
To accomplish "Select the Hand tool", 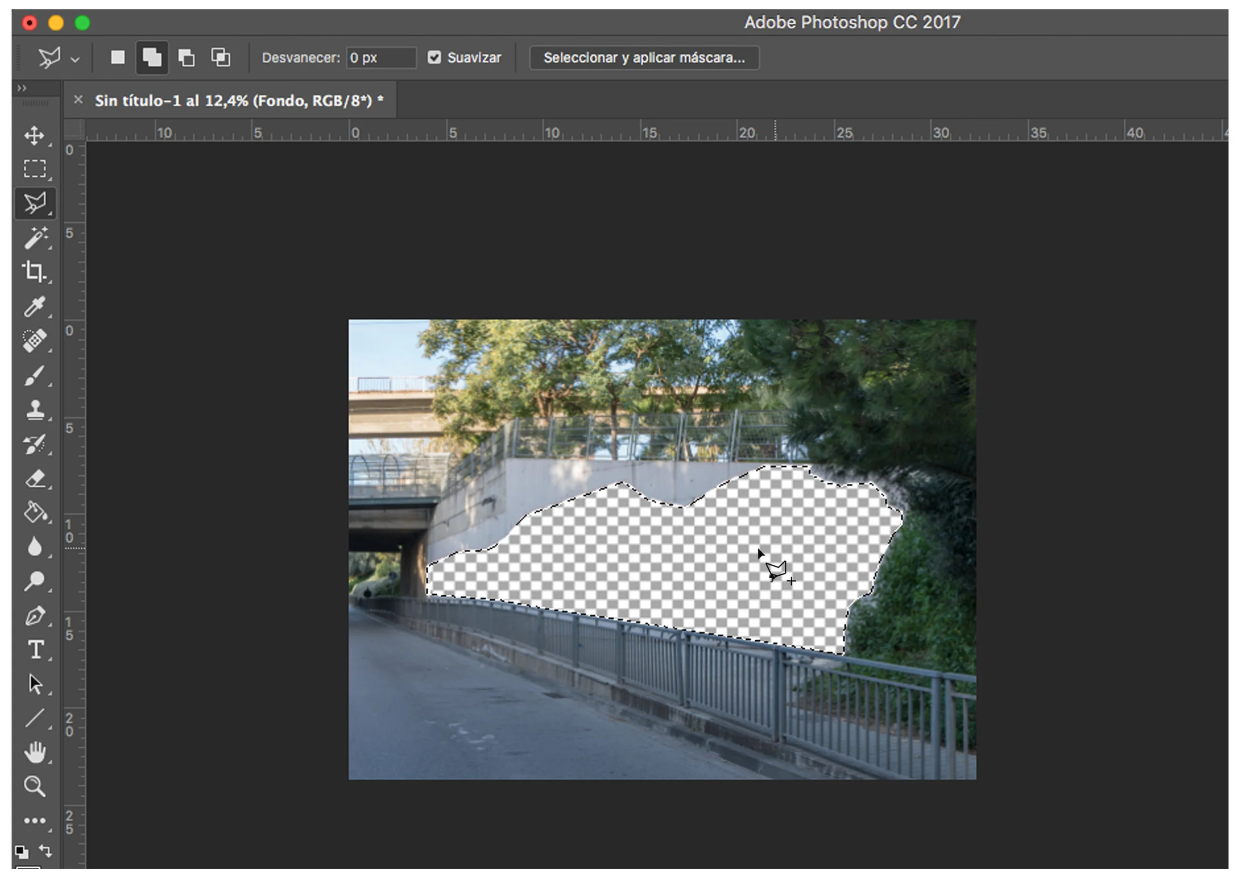I will 36,753.
